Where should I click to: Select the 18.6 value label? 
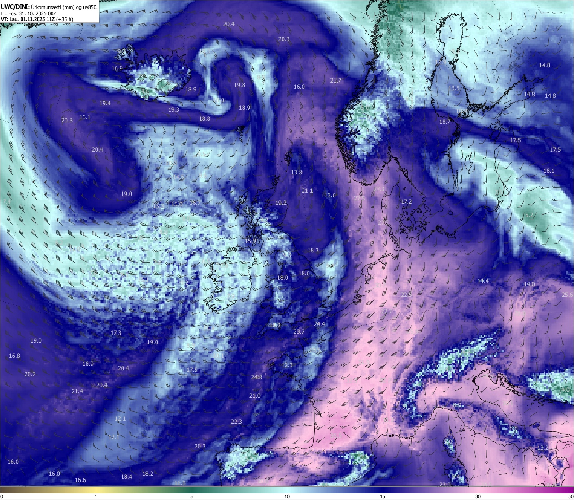304,274
